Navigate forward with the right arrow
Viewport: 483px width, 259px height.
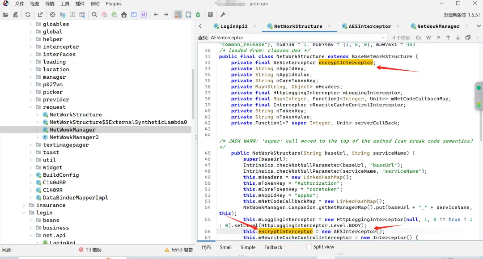(166, 15)
